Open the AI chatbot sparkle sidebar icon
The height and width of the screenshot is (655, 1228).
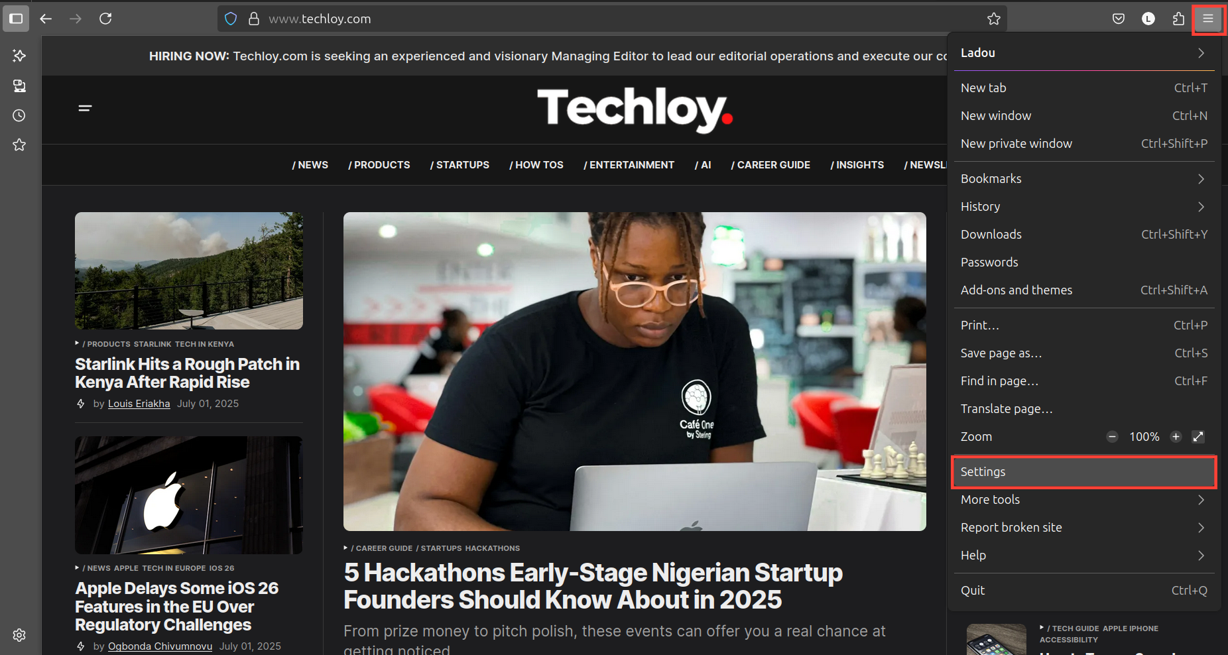19,56
